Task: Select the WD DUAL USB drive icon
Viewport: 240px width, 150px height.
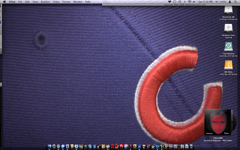Action: pos(228,65)
